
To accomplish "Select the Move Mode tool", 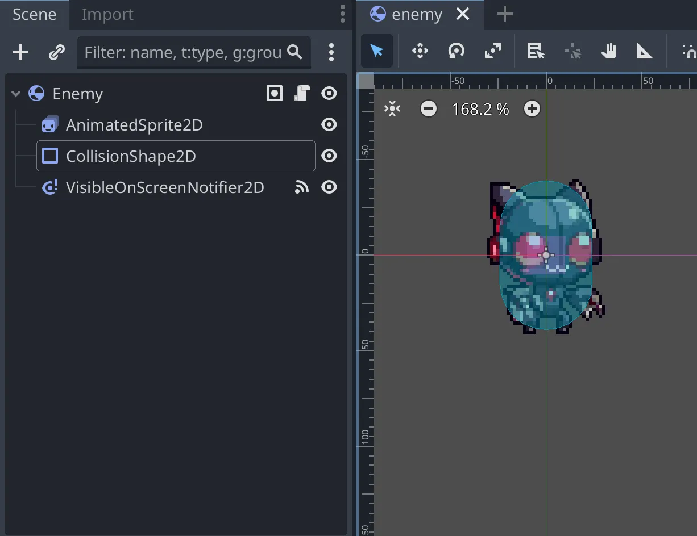I will (420, 52).
